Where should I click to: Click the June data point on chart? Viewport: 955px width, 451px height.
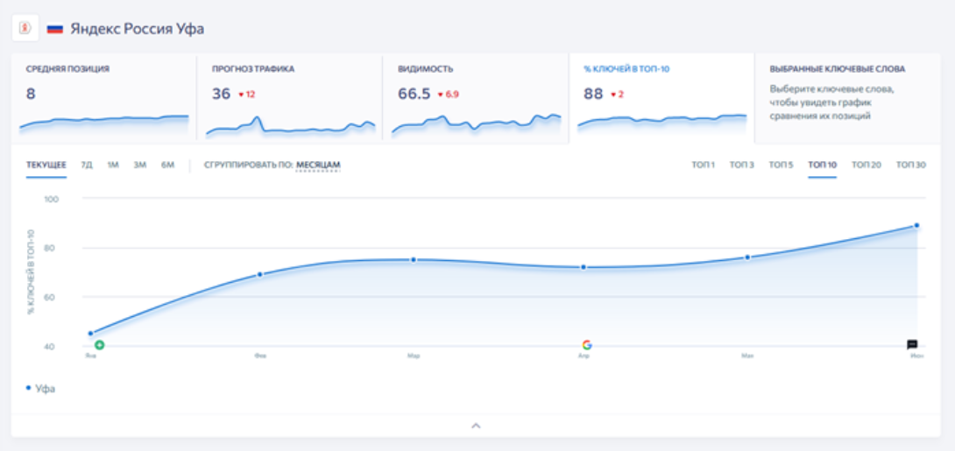coord(916,226)
